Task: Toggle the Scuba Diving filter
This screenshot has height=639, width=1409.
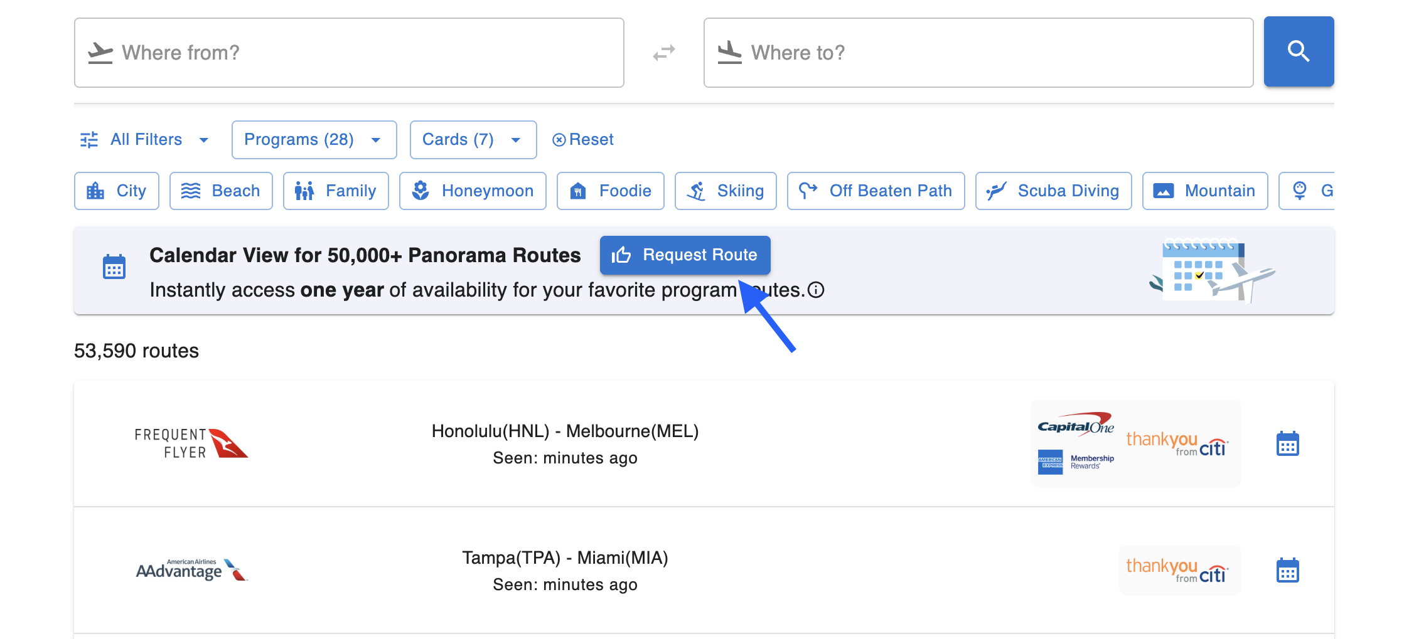Action: [x=1053, y=191]
